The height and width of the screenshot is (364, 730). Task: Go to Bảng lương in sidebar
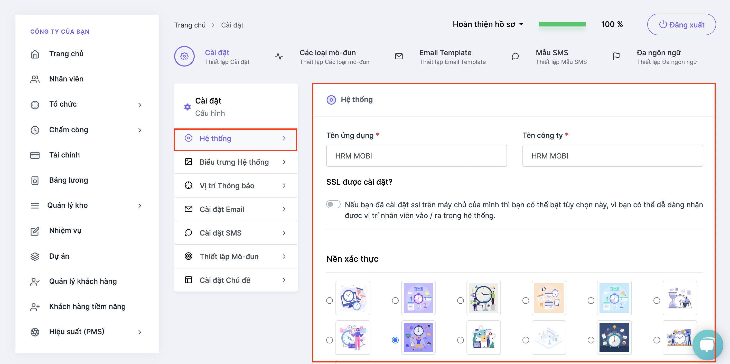[69, 180]
